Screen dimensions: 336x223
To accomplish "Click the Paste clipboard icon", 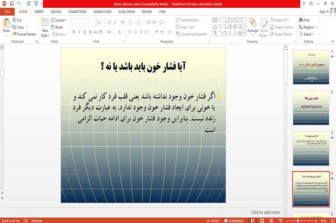I will click(x=6, y=23).
